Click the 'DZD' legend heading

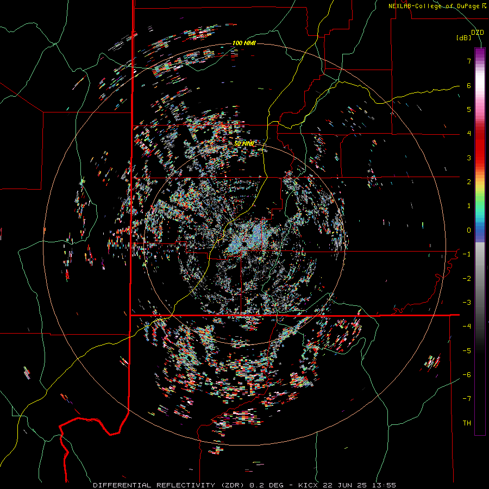pyautogui.click(x=478, y=33)
